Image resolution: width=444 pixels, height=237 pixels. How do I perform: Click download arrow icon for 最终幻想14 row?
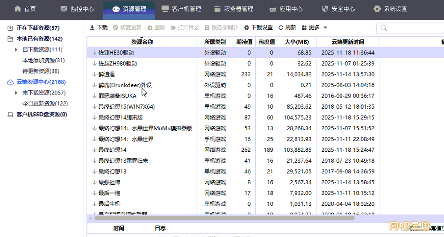point(94,150)
